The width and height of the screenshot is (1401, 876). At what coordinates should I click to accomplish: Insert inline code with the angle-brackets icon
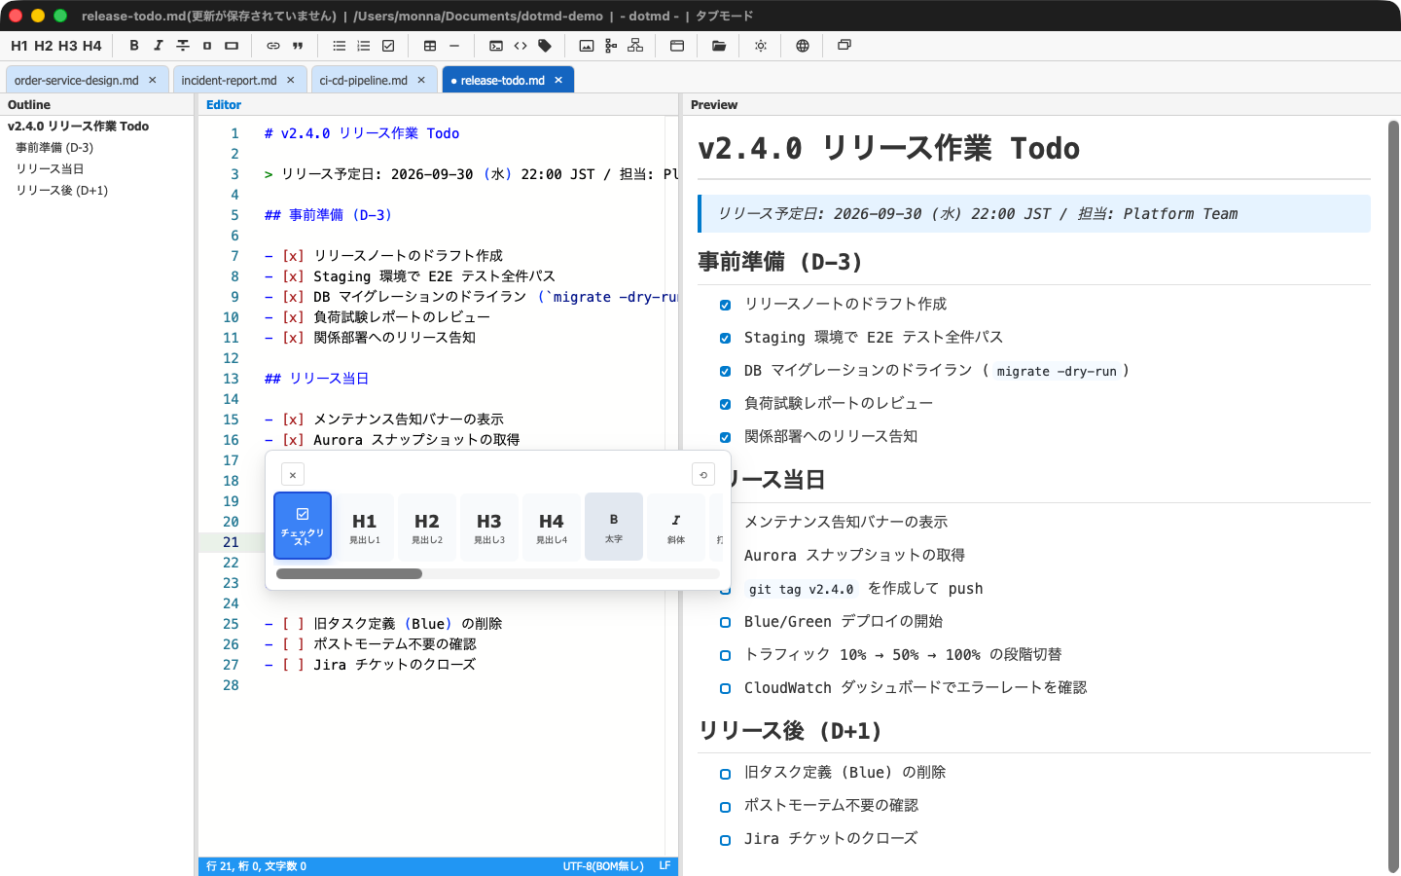coord(521,46)
